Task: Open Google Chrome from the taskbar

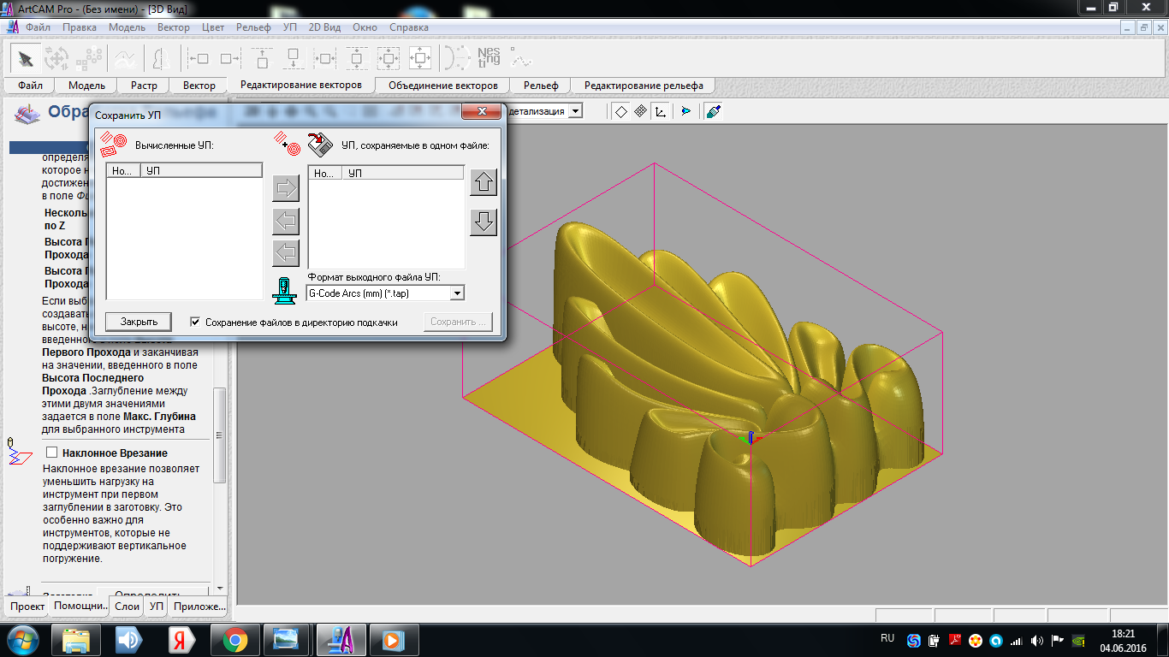Action: click(x=235, y=639)
